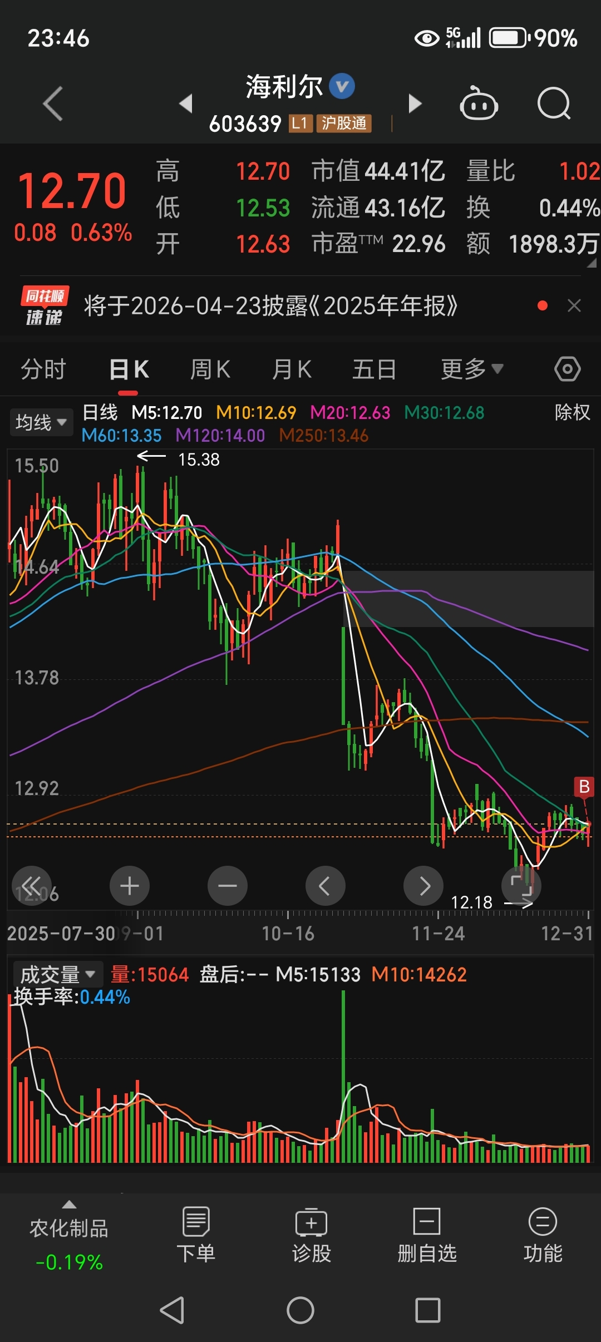Zoom in chart with plus button
Viewport: 601px width, 1342px height.
pyautogui.click(x=130, y=886)
